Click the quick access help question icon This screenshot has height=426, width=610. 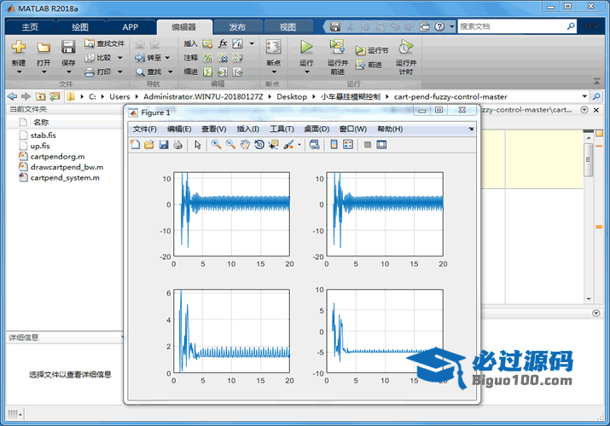tap(439, 26)
